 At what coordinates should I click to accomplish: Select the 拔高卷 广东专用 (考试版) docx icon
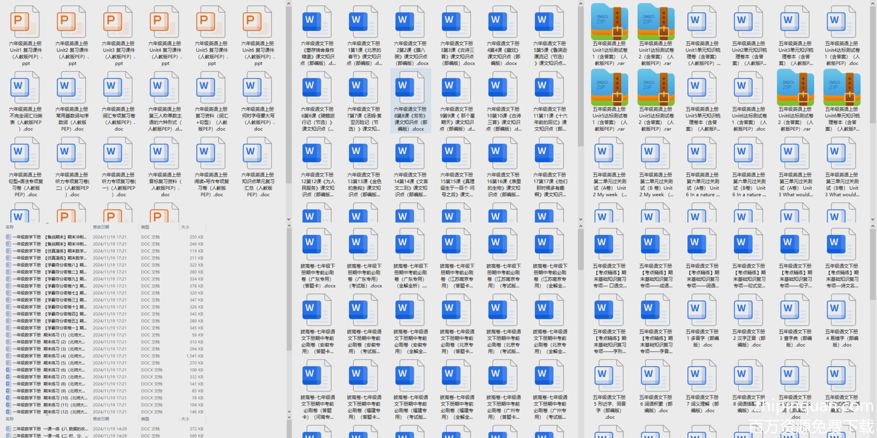click(x=364, y=244)
